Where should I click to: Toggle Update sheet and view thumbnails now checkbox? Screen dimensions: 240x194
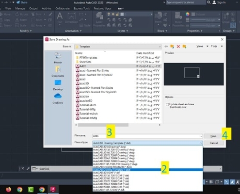(x=167, y=105)
